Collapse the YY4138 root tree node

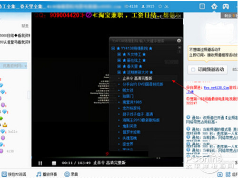point(113,48)
